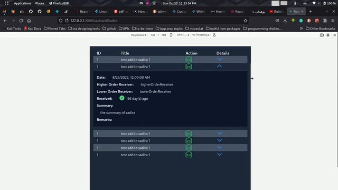The width and height of the screenshot is (338, 190).
Task: Click the viewport width field 732
Action: (153, 35)
